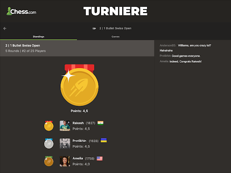Click chat username Anderson85

point(168,46)
